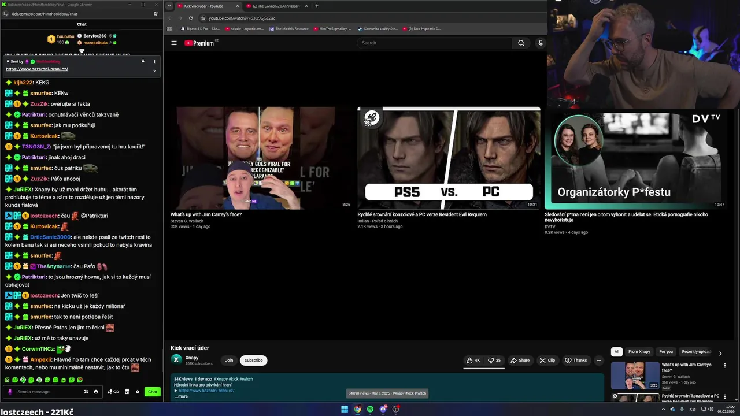
Task: Show hidden system tray icons
Action: [x=663, y=409]
